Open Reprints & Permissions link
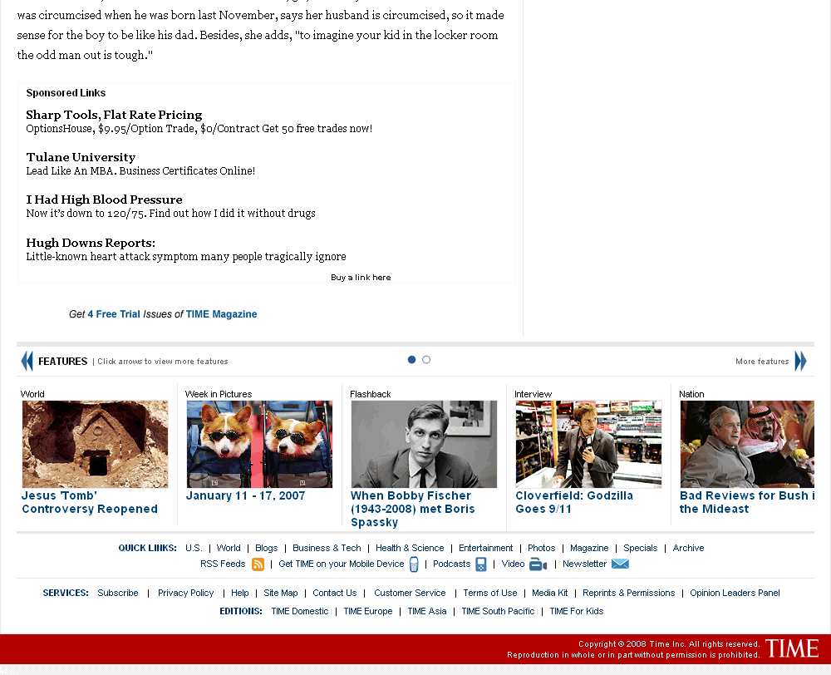 (628, 593)
